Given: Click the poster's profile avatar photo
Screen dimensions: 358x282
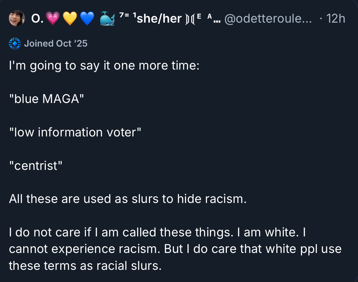Looking at the screenshot, I should click(17, 18).
